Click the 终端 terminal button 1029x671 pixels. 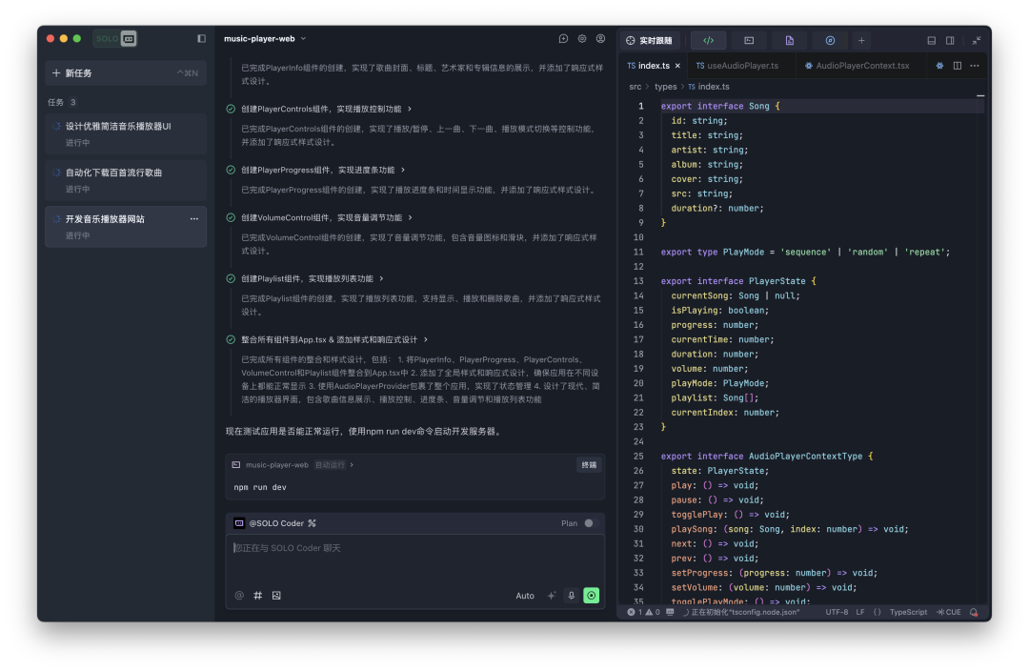(x=589, y=465)
